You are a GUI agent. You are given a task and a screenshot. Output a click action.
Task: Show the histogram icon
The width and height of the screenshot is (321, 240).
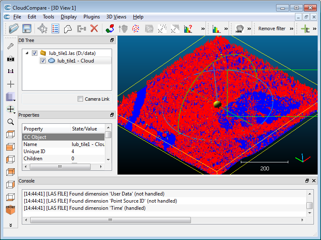[216, 29]
